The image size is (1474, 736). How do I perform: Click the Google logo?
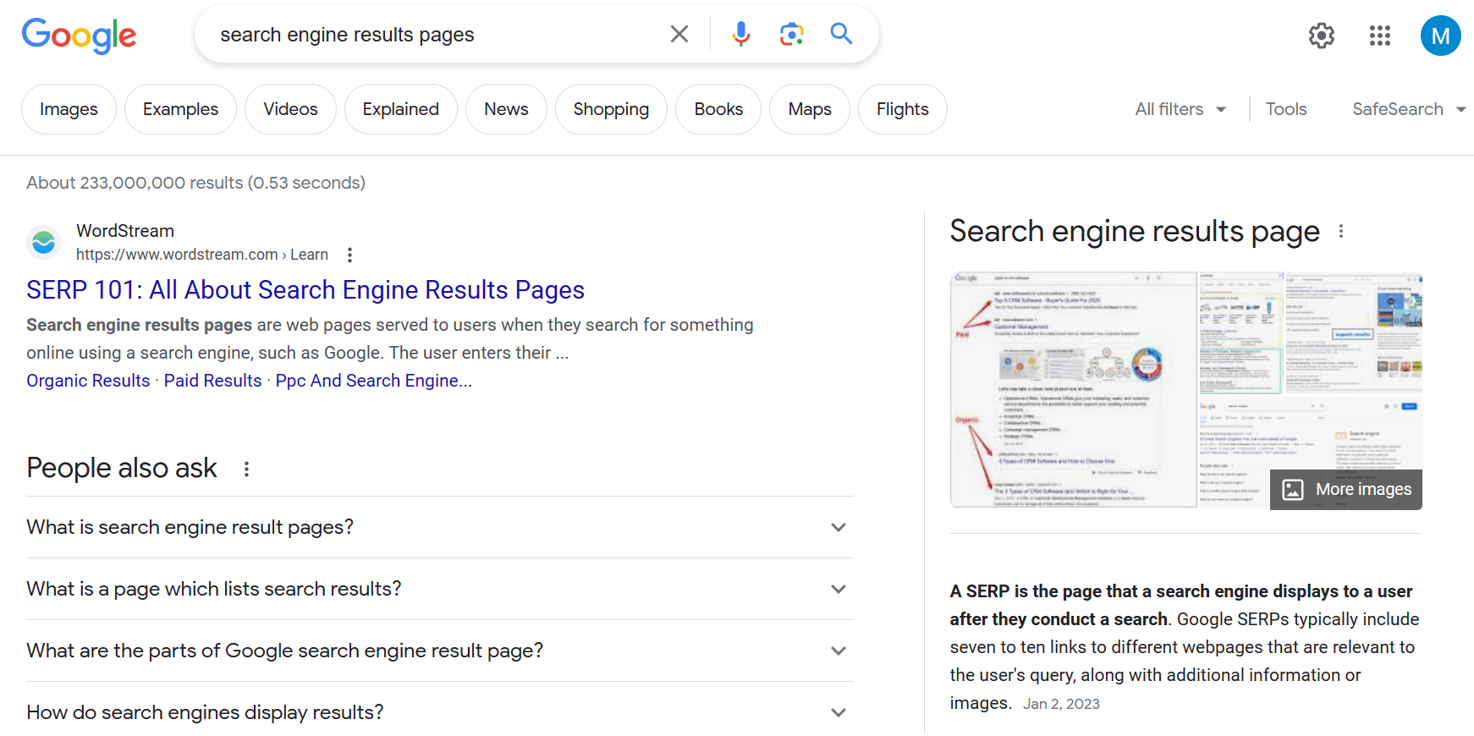(79, 36)
